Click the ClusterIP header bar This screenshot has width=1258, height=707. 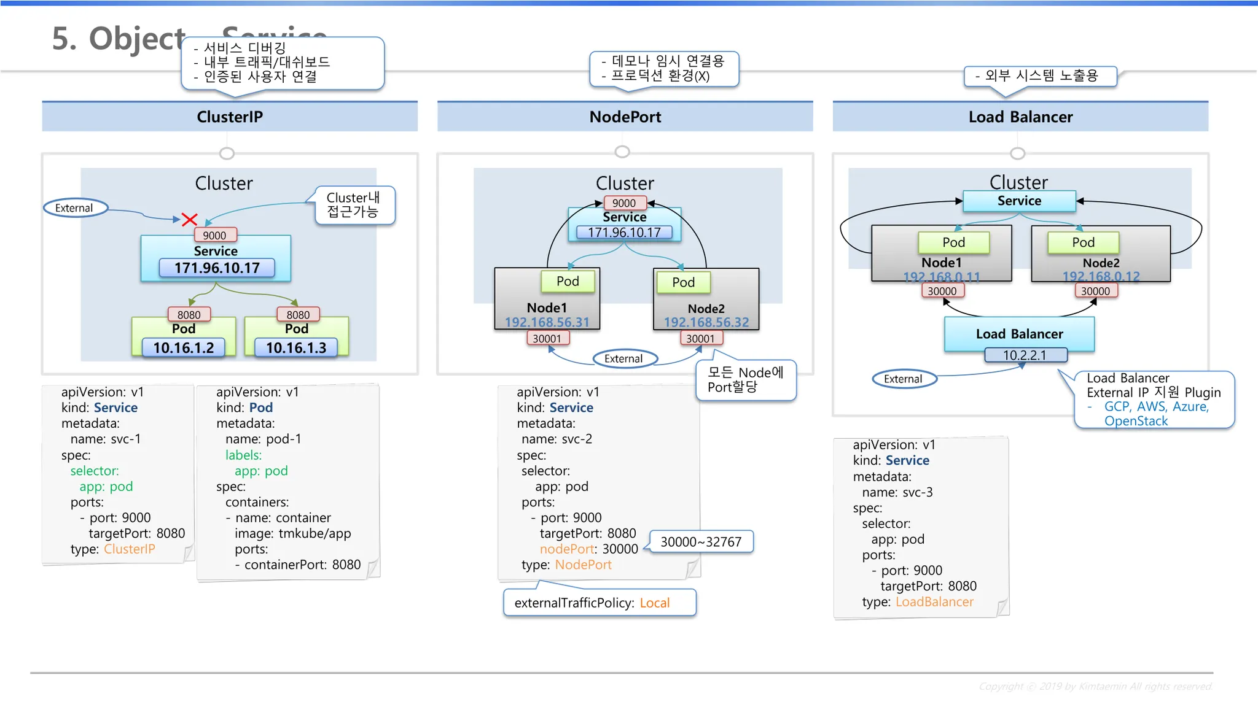(x=230, y=117)
